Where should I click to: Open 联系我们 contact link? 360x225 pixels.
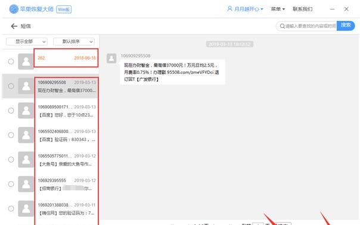(302, 9)
